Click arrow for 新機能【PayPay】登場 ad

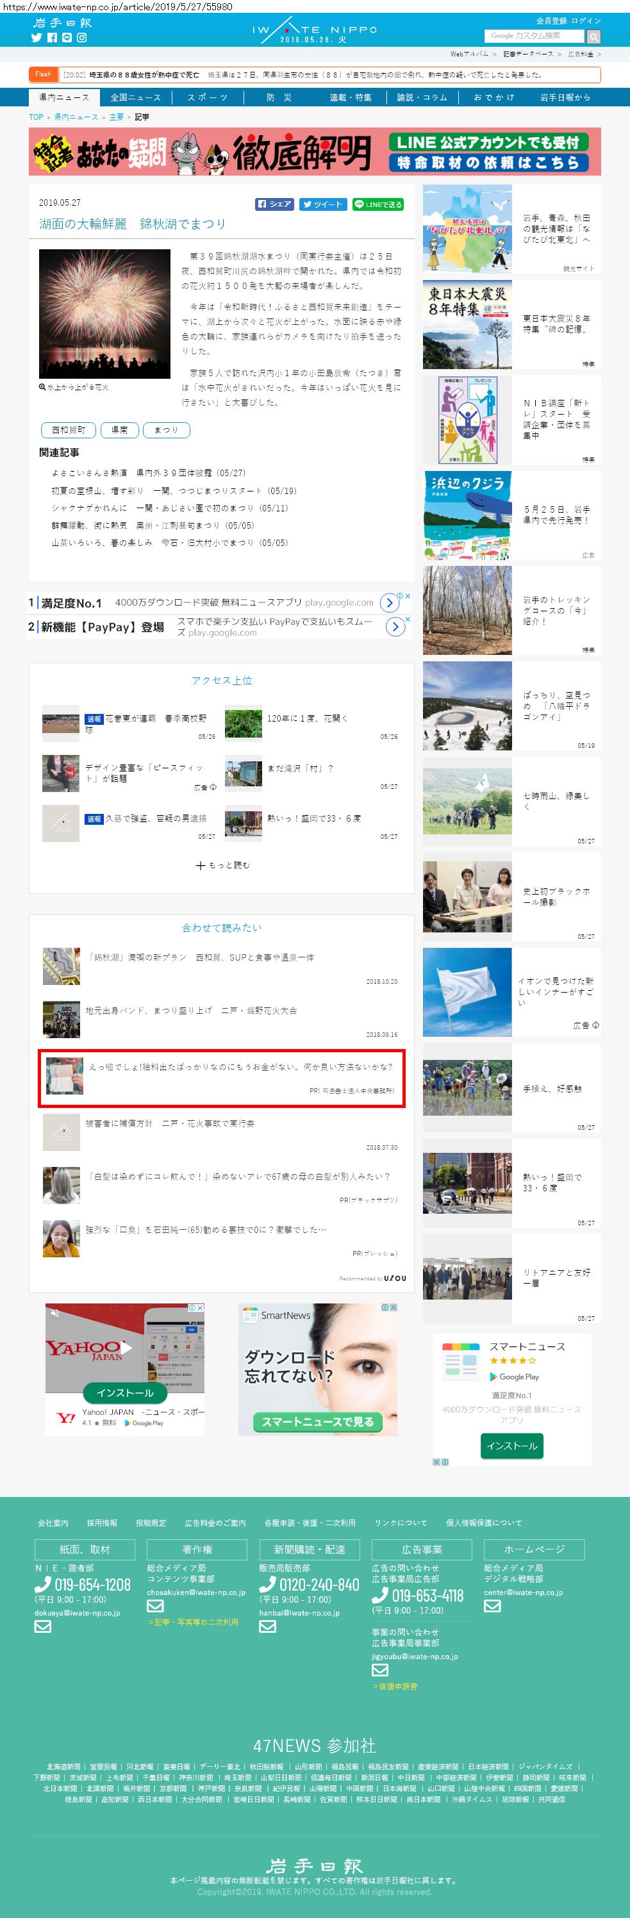(x=395, y=627)
